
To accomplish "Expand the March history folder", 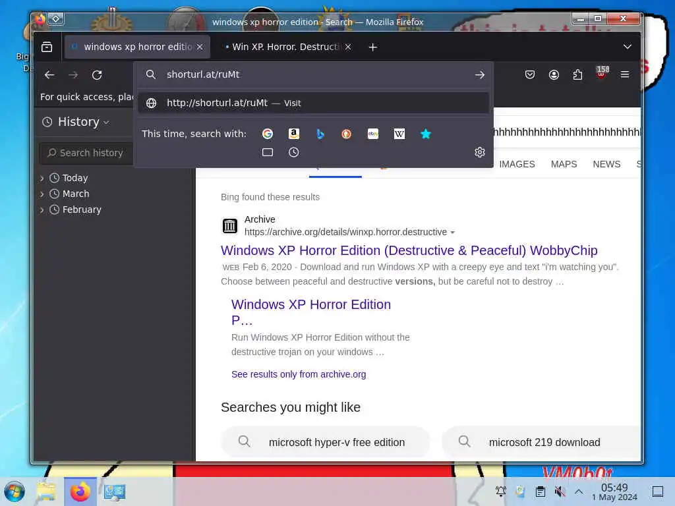I will pos(42,194).
